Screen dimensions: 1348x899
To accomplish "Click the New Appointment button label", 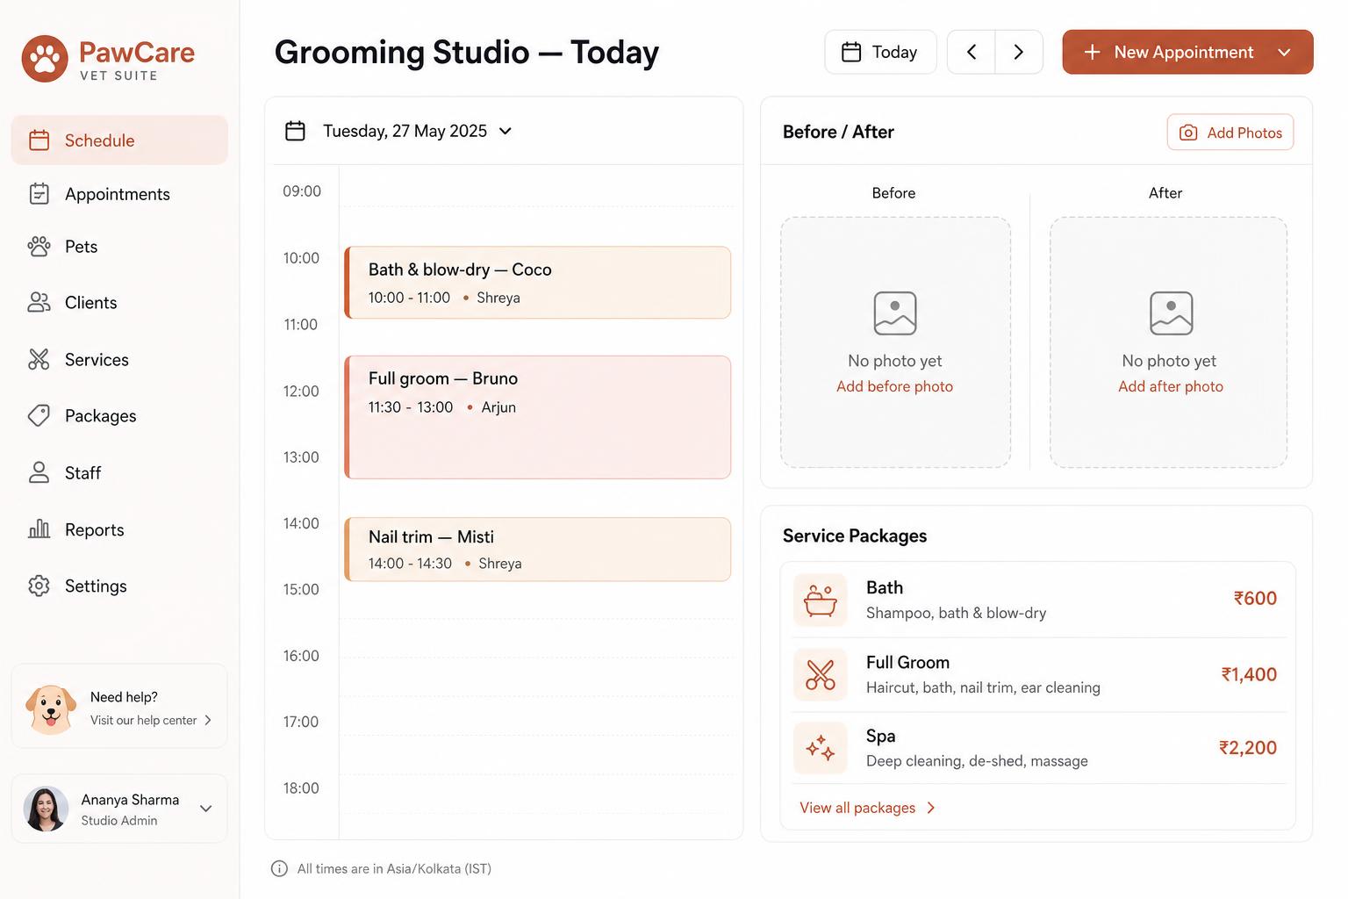I will (1183, 53).
